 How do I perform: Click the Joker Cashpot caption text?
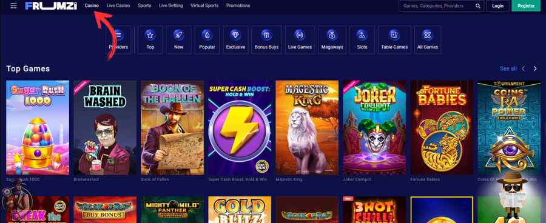tap(357, 179)
